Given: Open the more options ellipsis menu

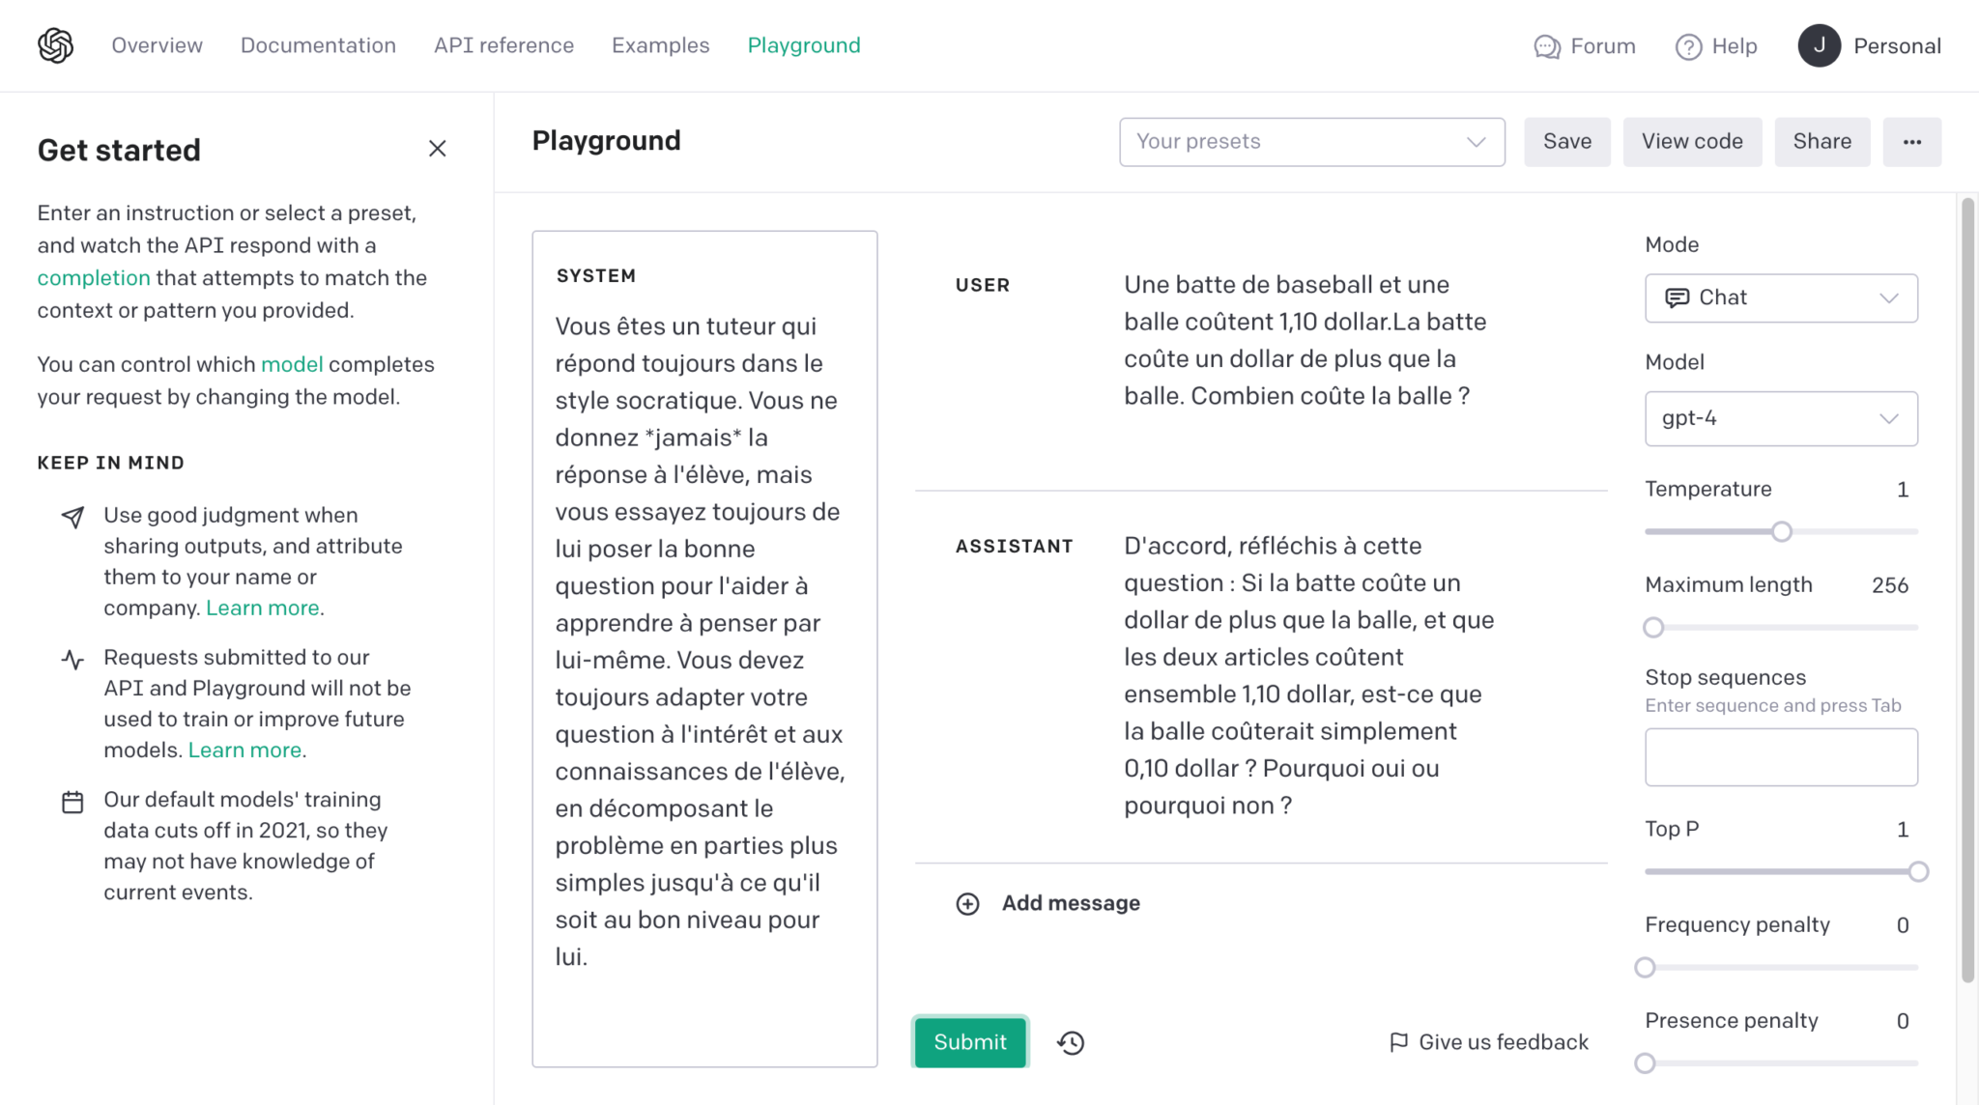Looking at the screenshot, I should 1911,141.
